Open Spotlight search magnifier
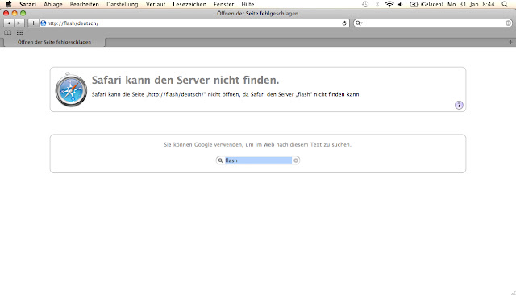Viewport: 516px width, 295px height. point(505,4)
